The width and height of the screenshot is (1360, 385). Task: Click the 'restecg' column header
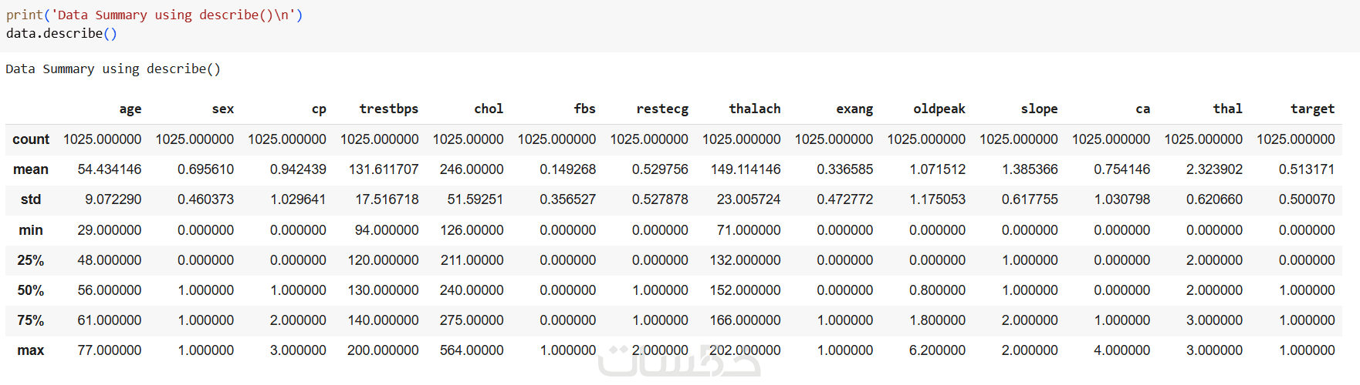(x=661, y=109)
